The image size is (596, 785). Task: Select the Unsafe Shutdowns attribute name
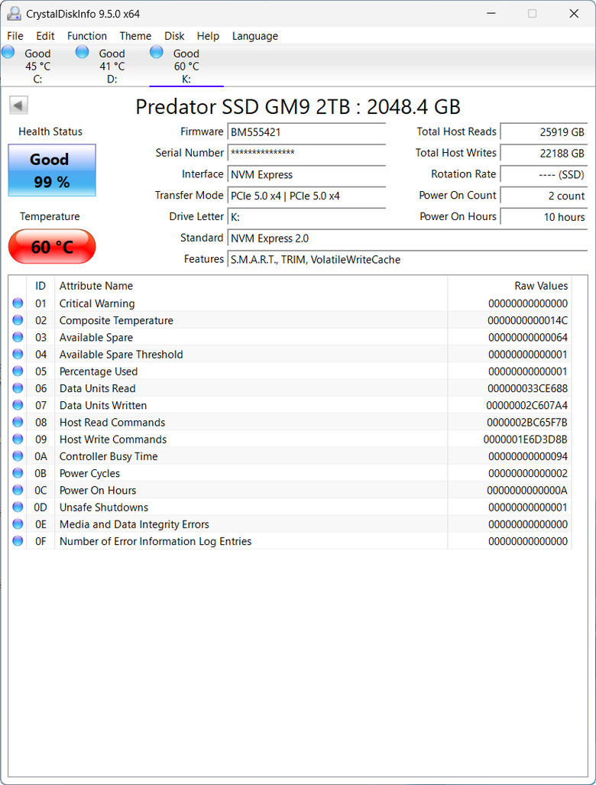[104, 508]
